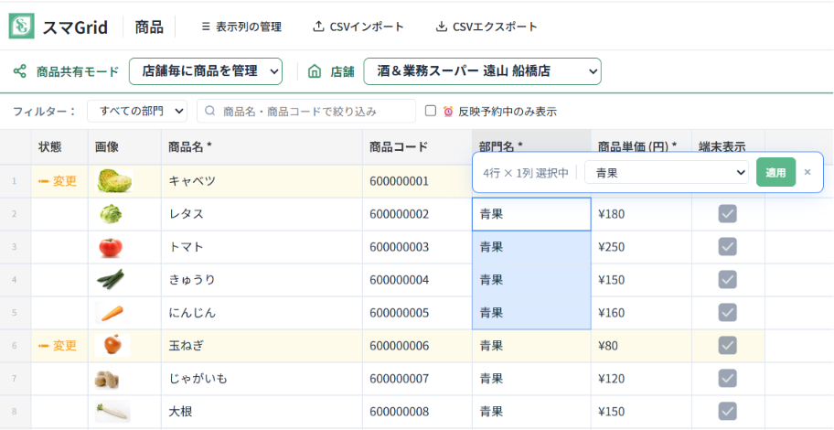This screenshot has height=430, width=834.
Task: Click product code 600000008
Action: click(399, 412)
